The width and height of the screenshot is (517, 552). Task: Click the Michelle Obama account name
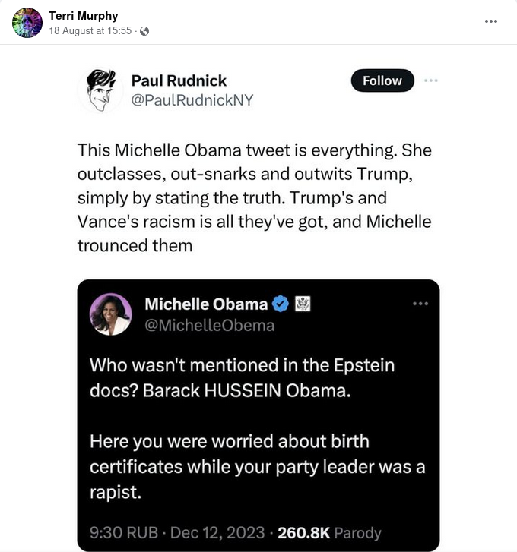tap(205, 304)
